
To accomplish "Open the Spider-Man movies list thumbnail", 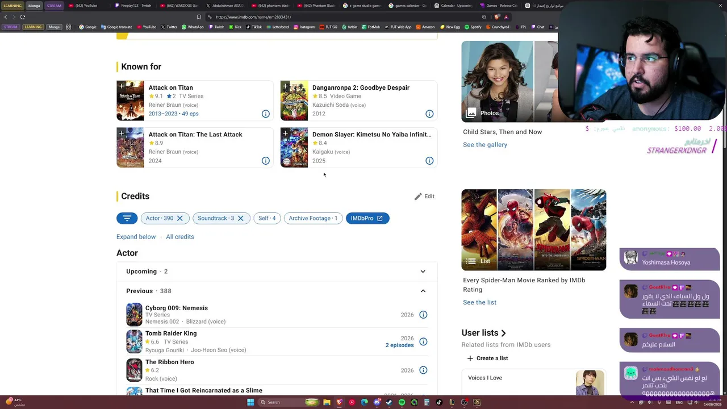I will (534, 229).
